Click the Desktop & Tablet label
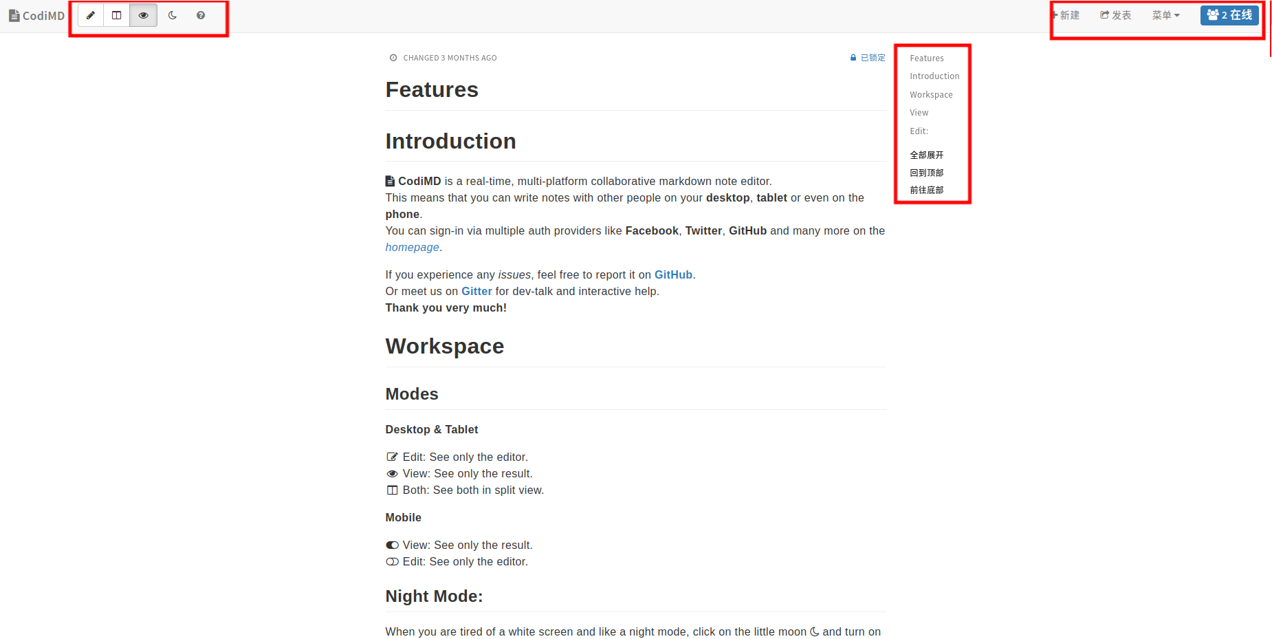 pos(431,430)
